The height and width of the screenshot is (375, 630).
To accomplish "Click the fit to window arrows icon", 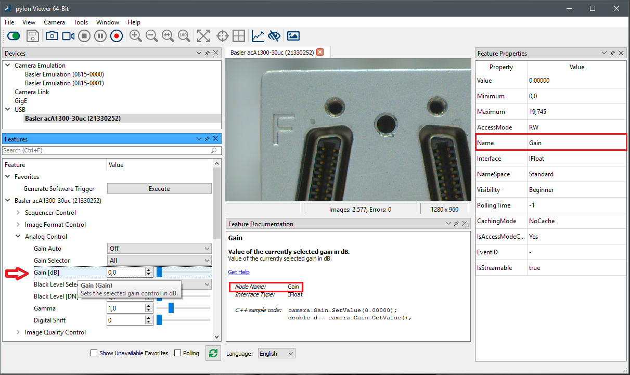I will (203, 36).
